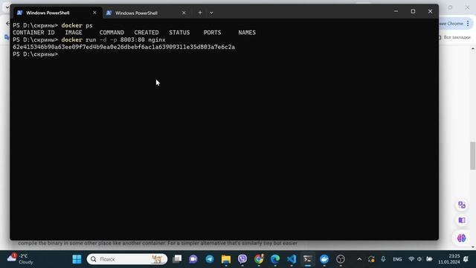Open the video chat app on taskbar
This screenshot has height=268, width=476.
pos(193,259)
